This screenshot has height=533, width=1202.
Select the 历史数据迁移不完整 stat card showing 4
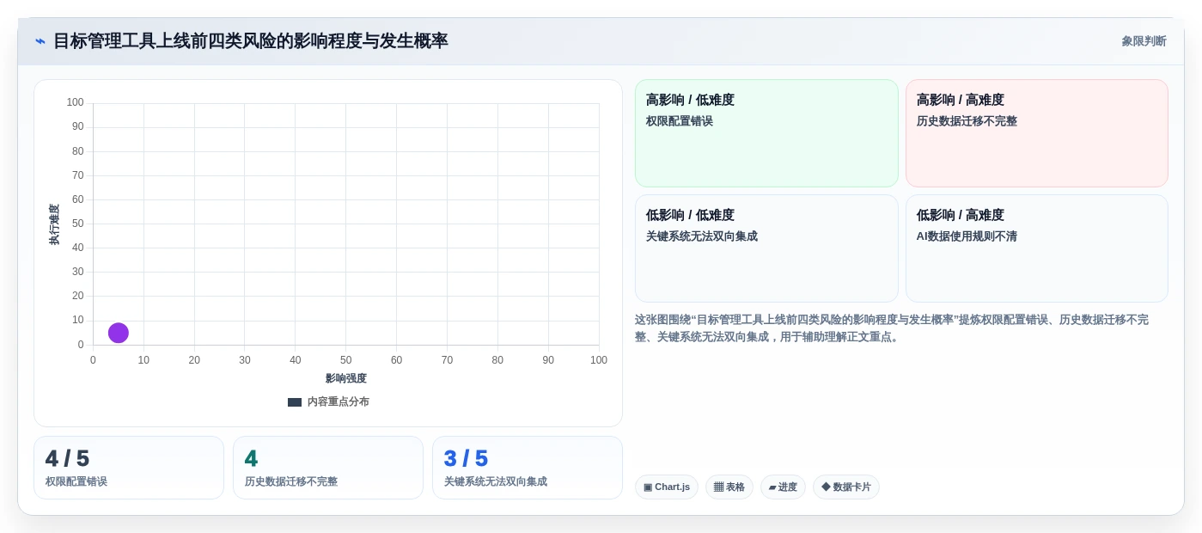(x=328, y=468)
